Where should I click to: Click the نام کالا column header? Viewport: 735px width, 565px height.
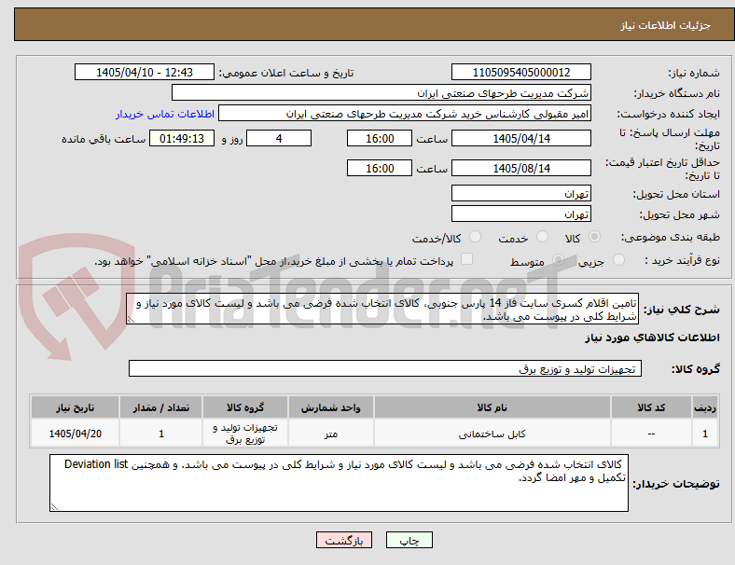coord(492,407)
